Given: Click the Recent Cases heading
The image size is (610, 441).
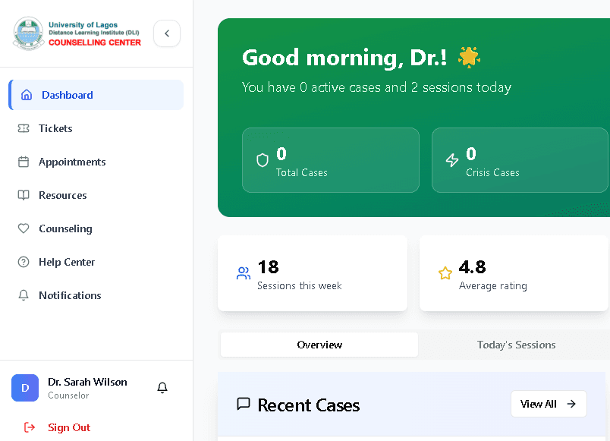Looking at the screenshot, I should click(309, 405).
